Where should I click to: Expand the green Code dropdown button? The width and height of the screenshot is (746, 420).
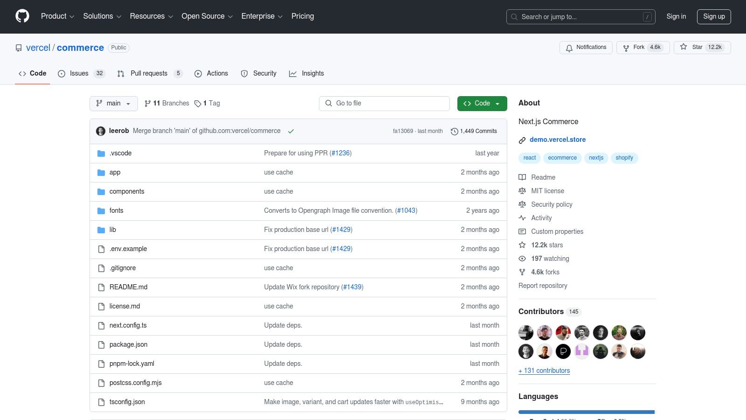pos(482,104)
